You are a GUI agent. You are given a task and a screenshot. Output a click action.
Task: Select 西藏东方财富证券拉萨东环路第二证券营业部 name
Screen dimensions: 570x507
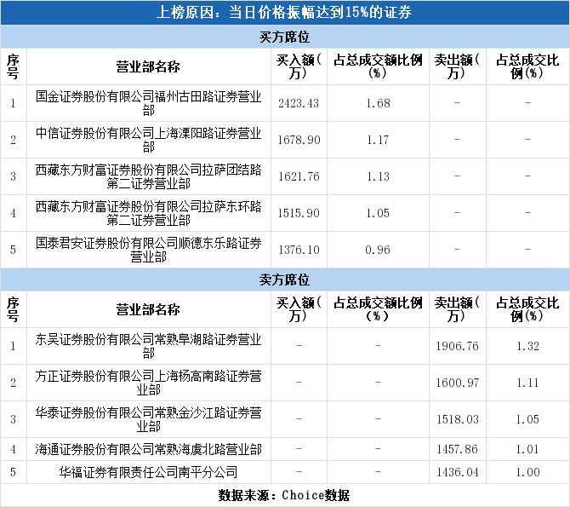pos(148,213)
